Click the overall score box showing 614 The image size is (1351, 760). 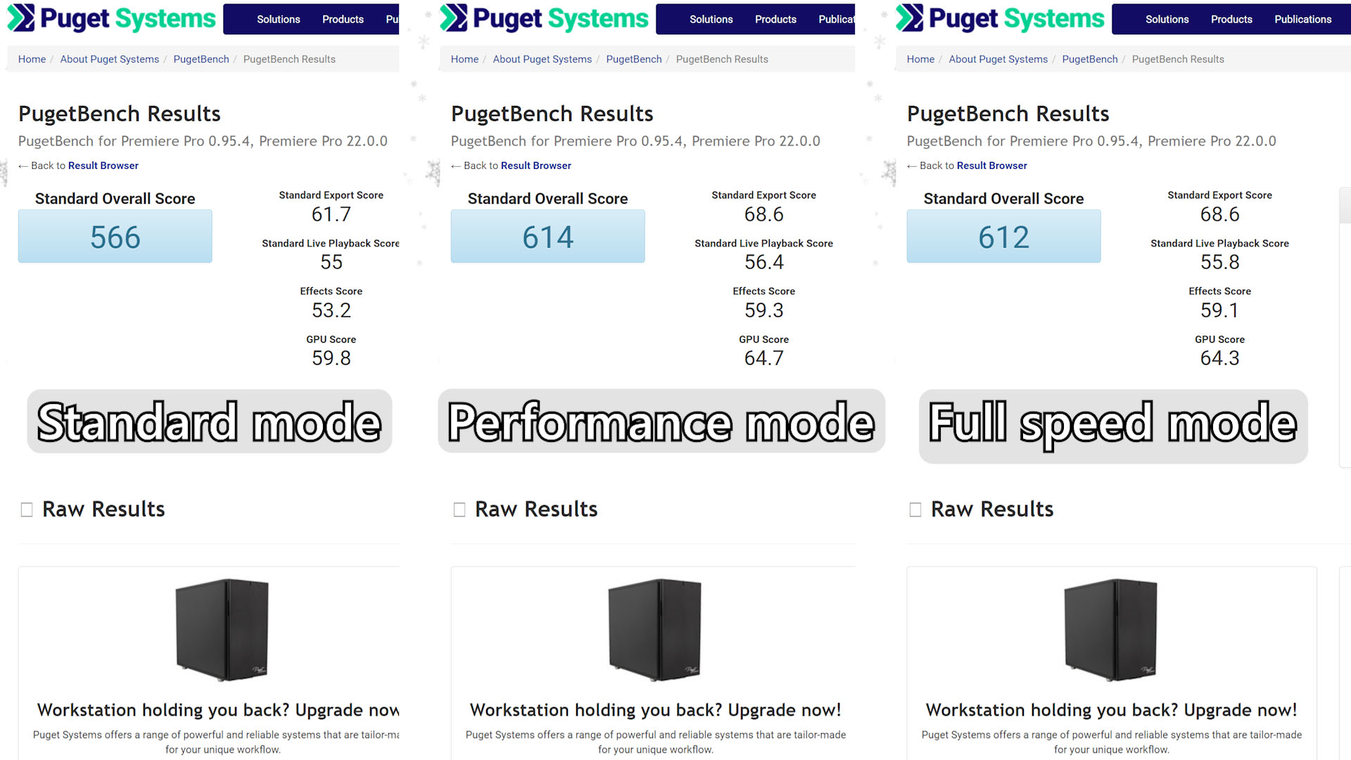547,236
